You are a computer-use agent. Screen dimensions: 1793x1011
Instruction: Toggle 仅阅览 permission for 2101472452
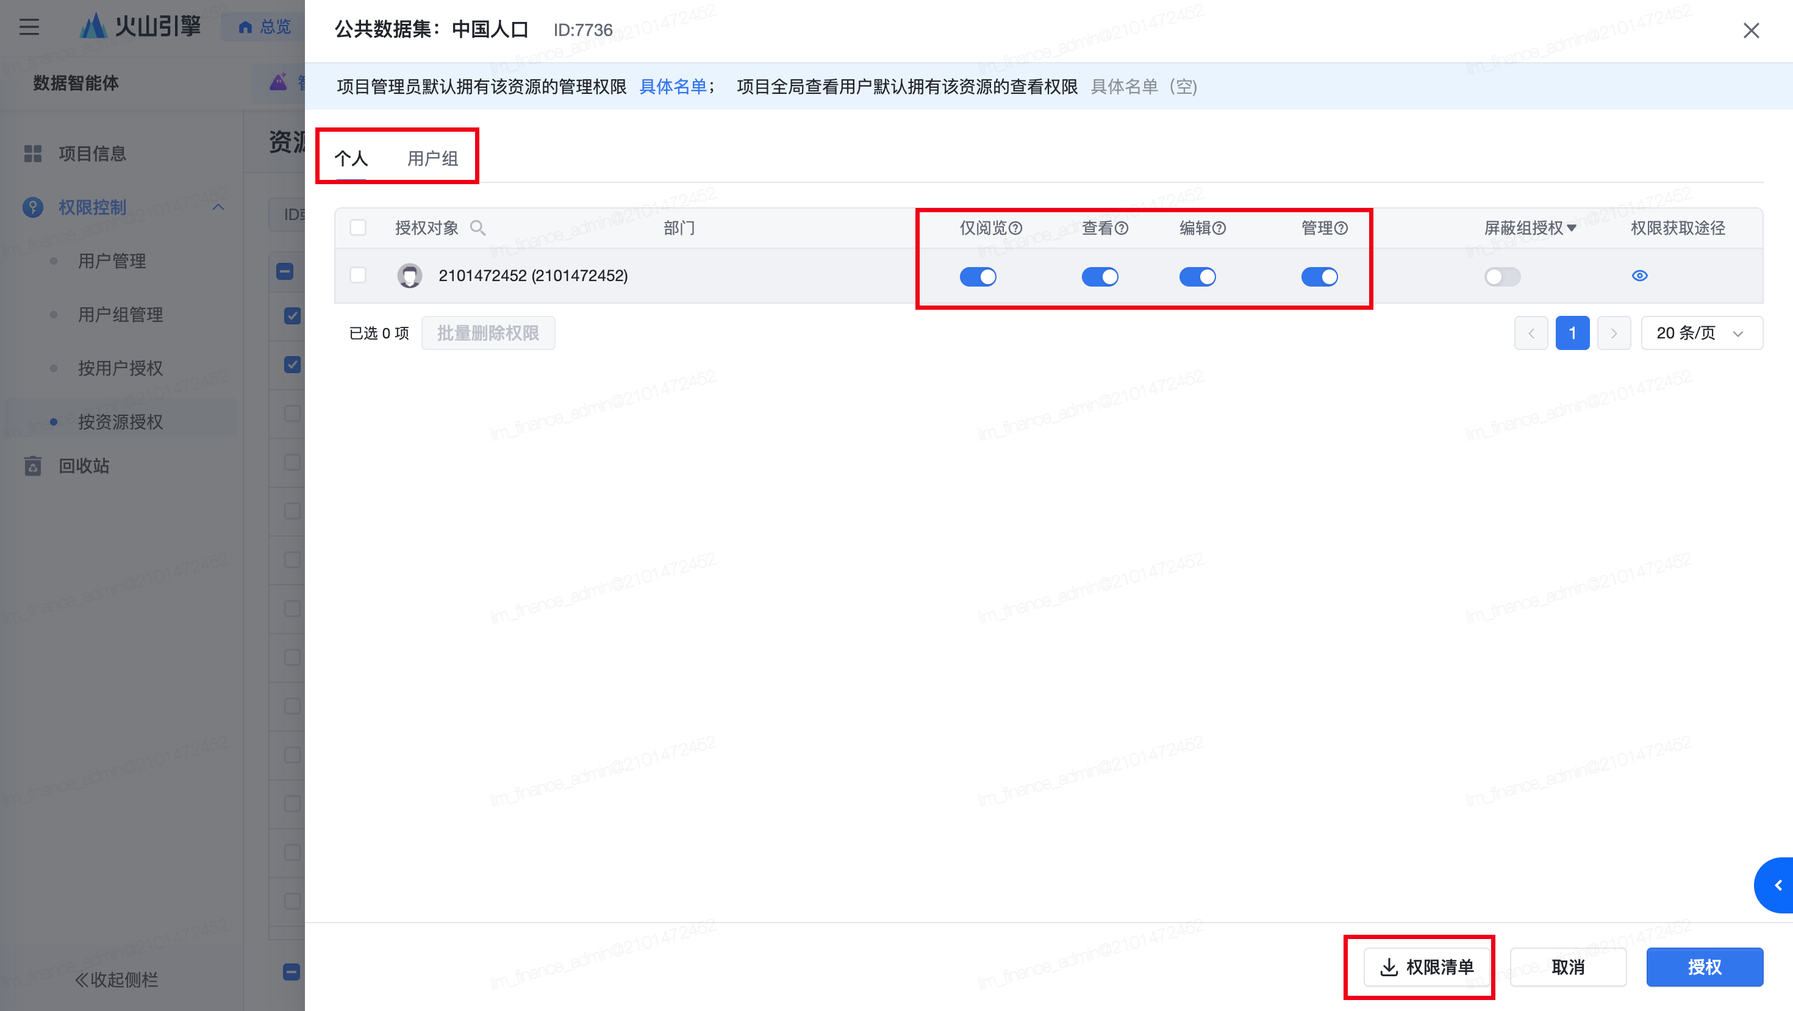coord(978,277)
